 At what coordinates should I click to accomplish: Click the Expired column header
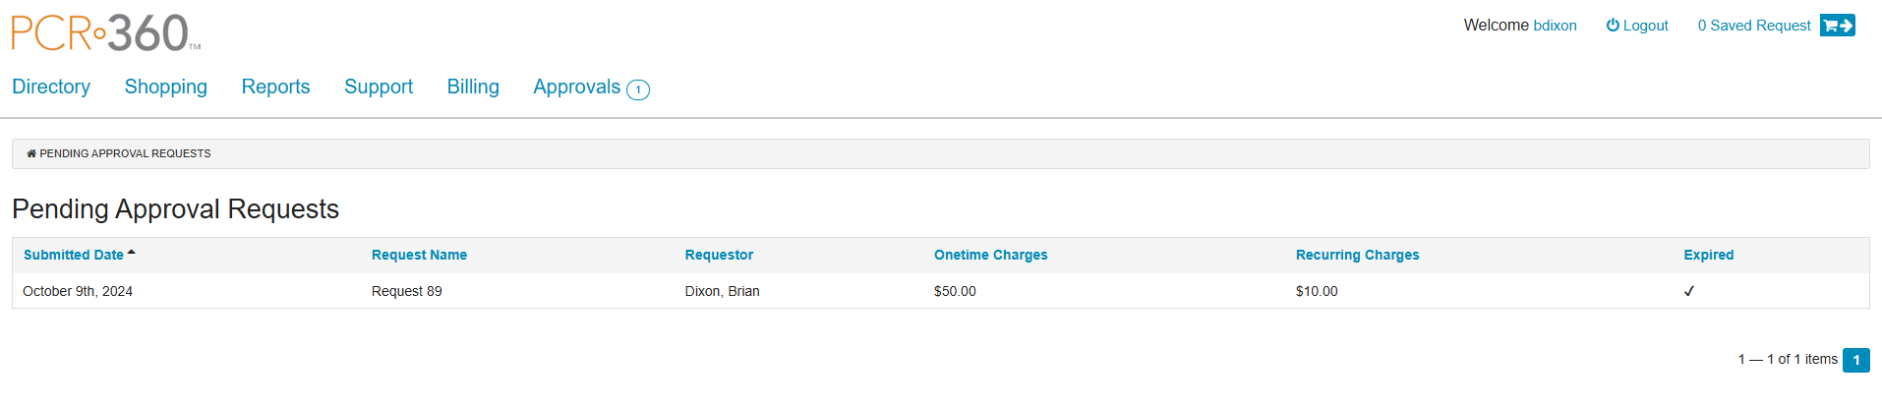pyautogui.click(x=1708, y=255)
